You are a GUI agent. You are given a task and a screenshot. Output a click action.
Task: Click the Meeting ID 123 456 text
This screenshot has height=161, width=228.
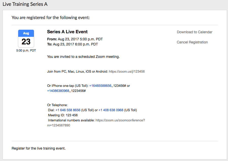tap(63, 115)
